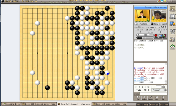Click the Log Out button
The width and height of the screenshot is (176, 106).
click(x=164, y=105)
